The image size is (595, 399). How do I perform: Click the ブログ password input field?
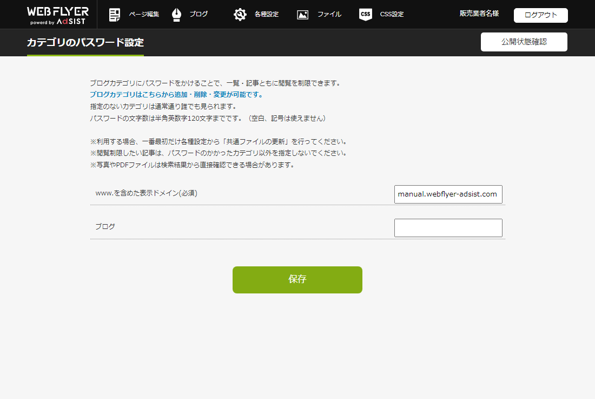pyautogui.click(x=448, y=228)
